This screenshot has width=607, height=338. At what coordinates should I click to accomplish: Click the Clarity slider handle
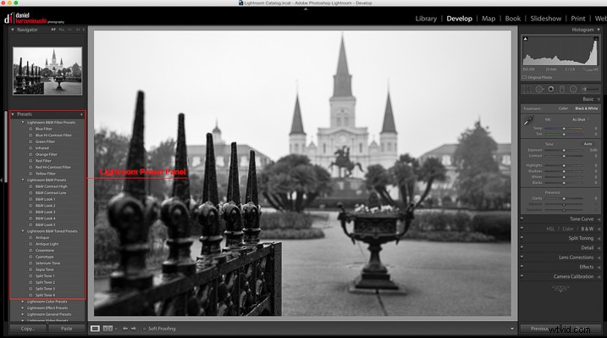564,198
